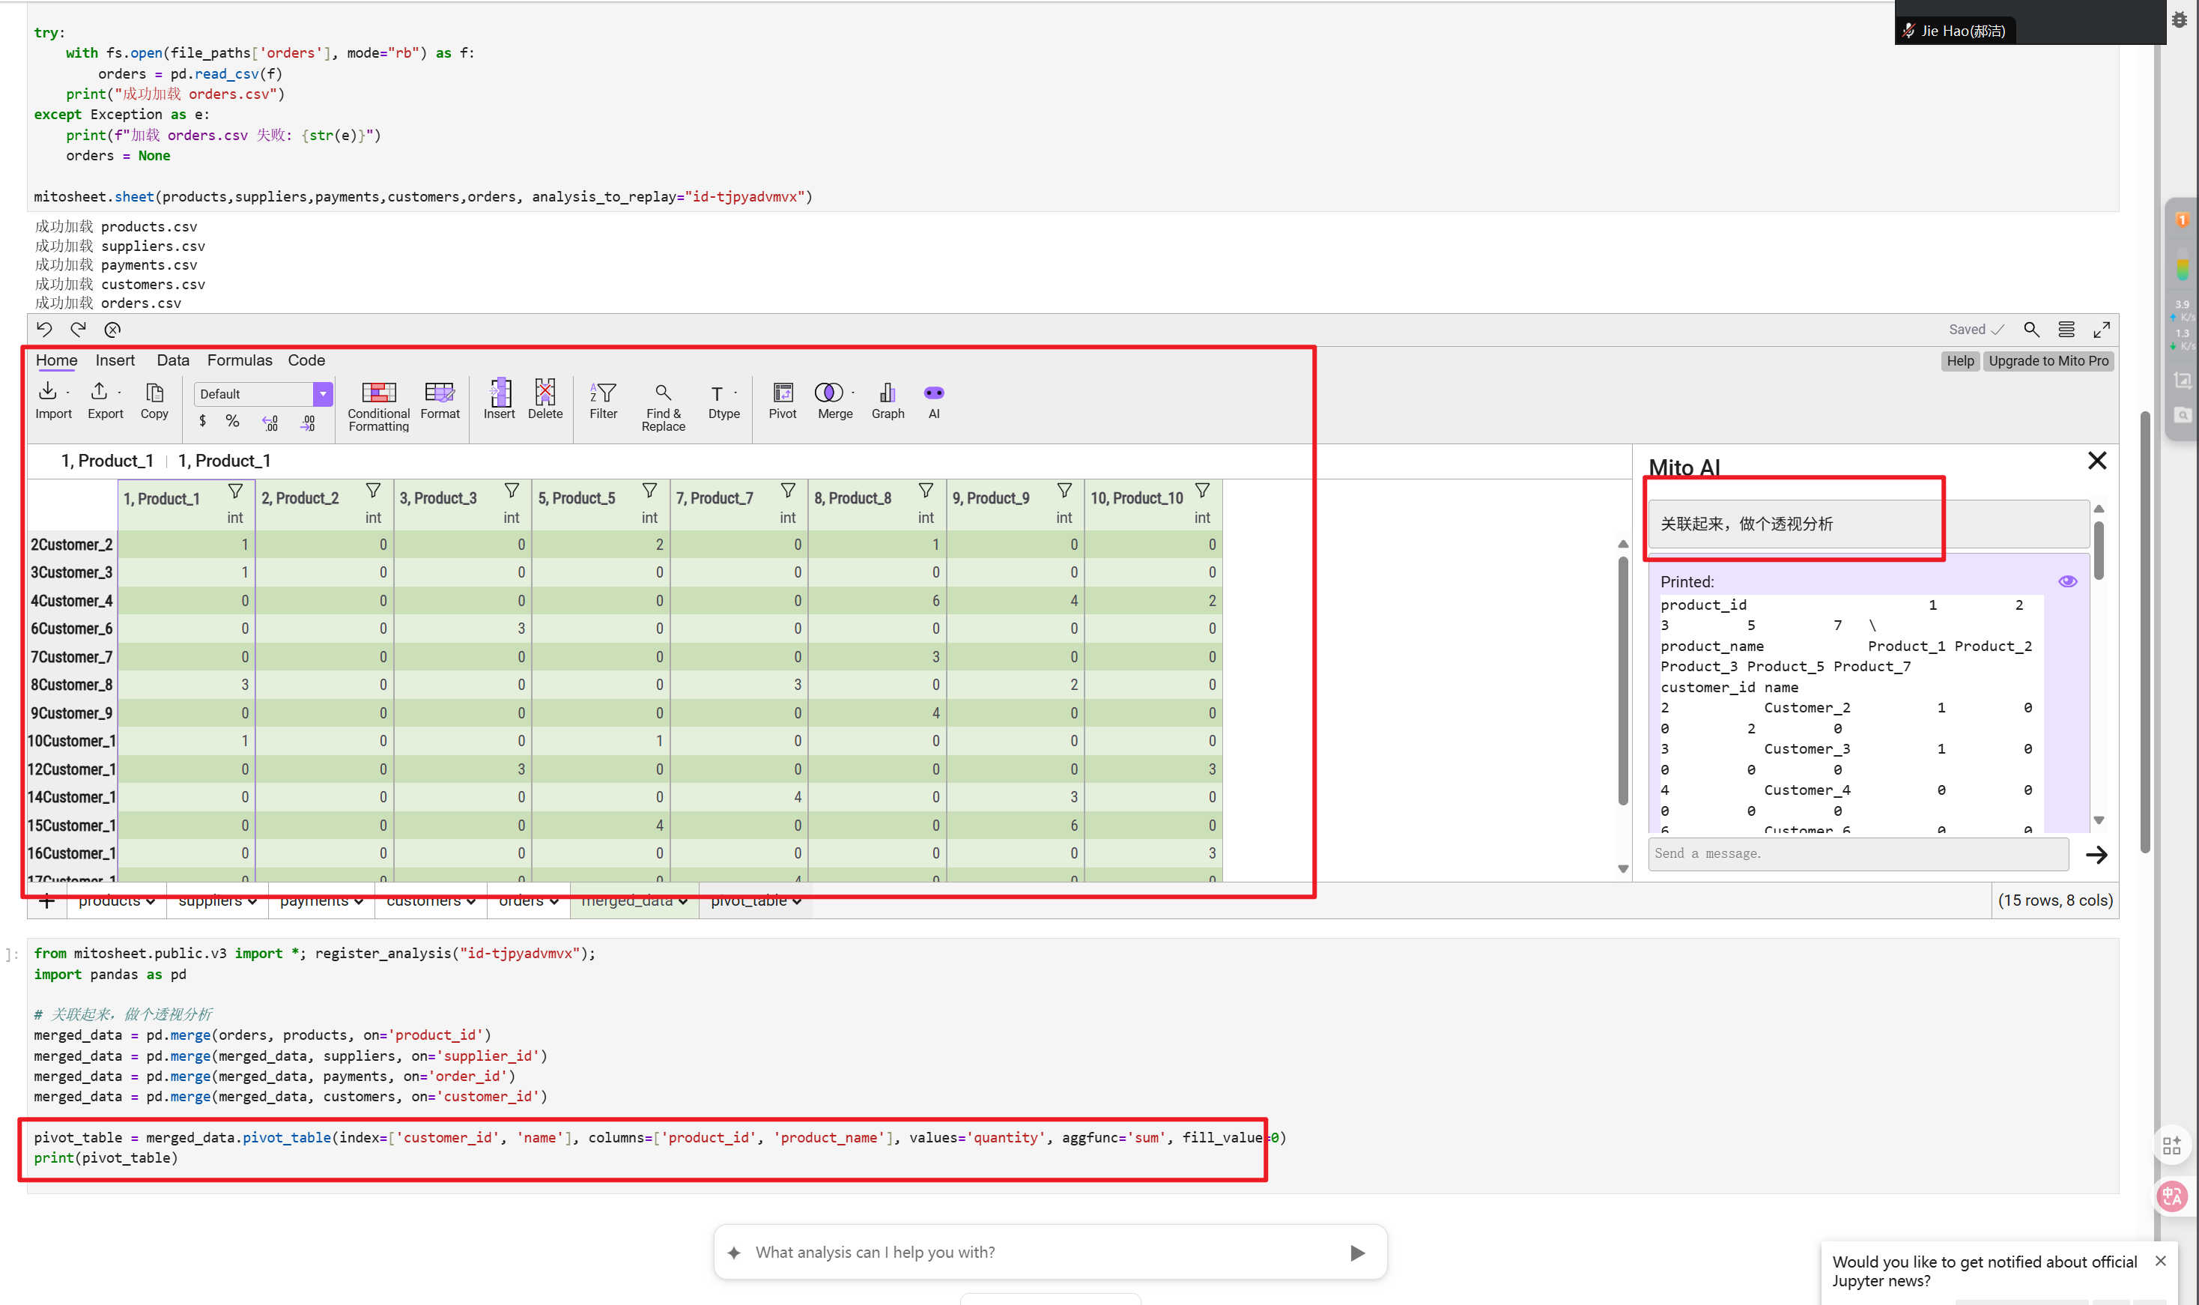Click Upgrade to Mito Pro button
2199x1305 pixels.
pyautogui.click(x=2048, y=360)
